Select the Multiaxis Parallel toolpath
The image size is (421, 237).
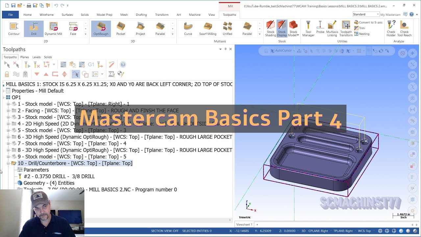(x=247, y=29)
